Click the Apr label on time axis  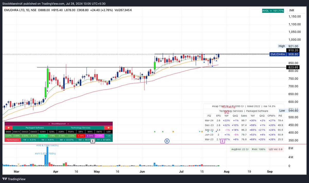[x=56, y=171]
